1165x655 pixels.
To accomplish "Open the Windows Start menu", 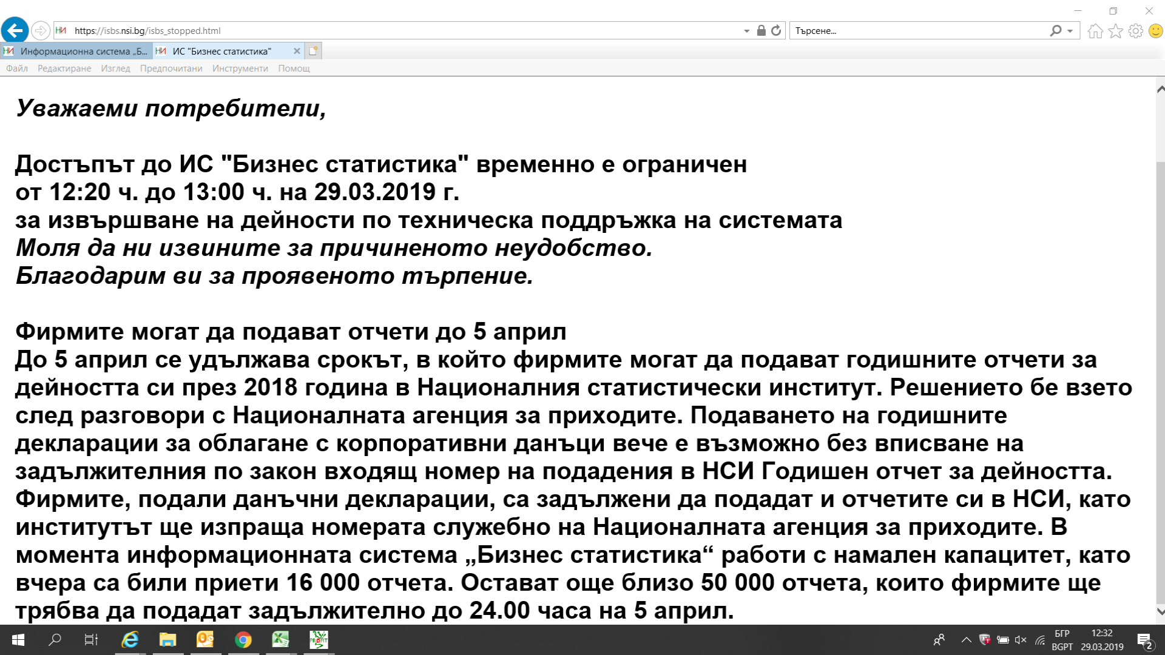I will point(18,640).
